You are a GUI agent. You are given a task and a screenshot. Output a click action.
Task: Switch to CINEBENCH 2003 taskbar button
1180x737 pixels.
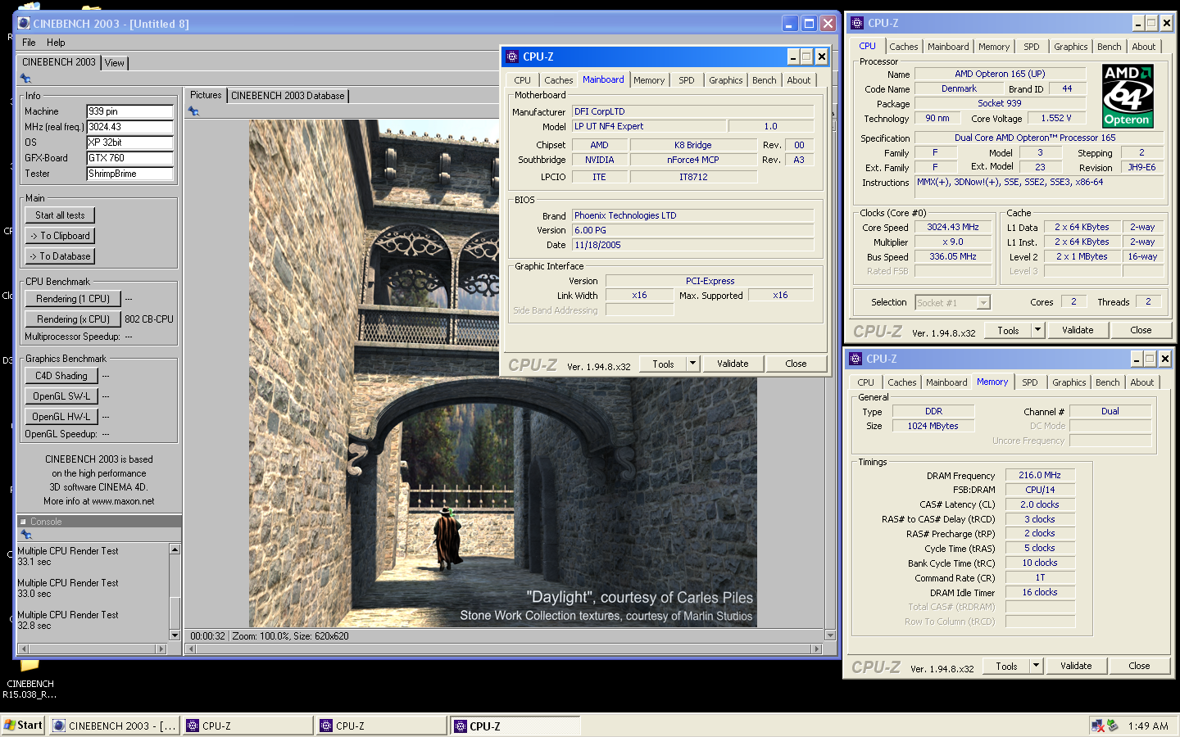pyautogui.click(x=115, y=726)
